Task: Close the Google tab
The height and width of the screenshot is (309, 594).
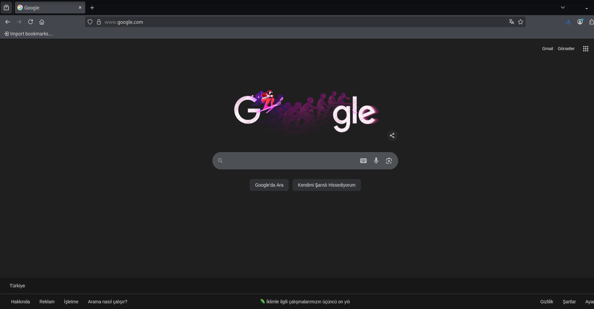Action: [x=80, y=8]
